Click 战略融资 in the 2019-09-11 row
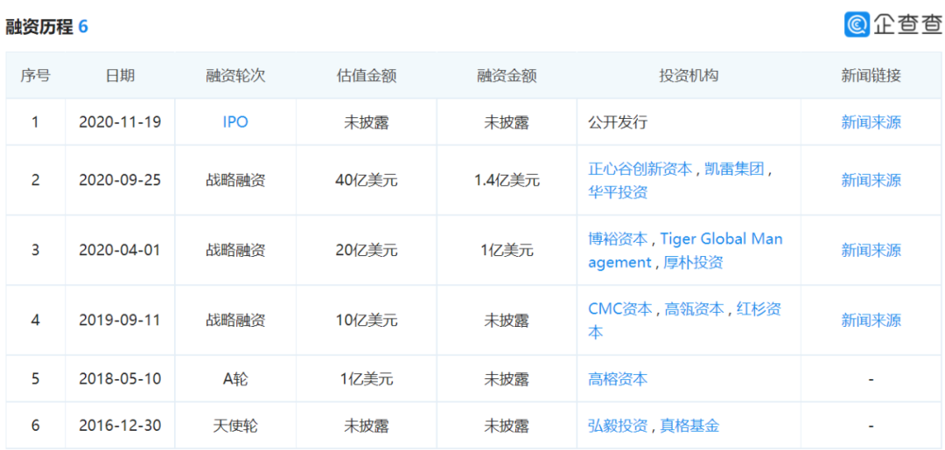945x450 pixels. tap(235, 320)
